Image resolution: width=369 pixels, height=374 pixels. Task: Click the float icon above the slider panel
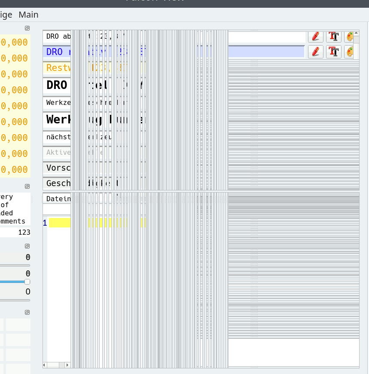coord(27,246)
